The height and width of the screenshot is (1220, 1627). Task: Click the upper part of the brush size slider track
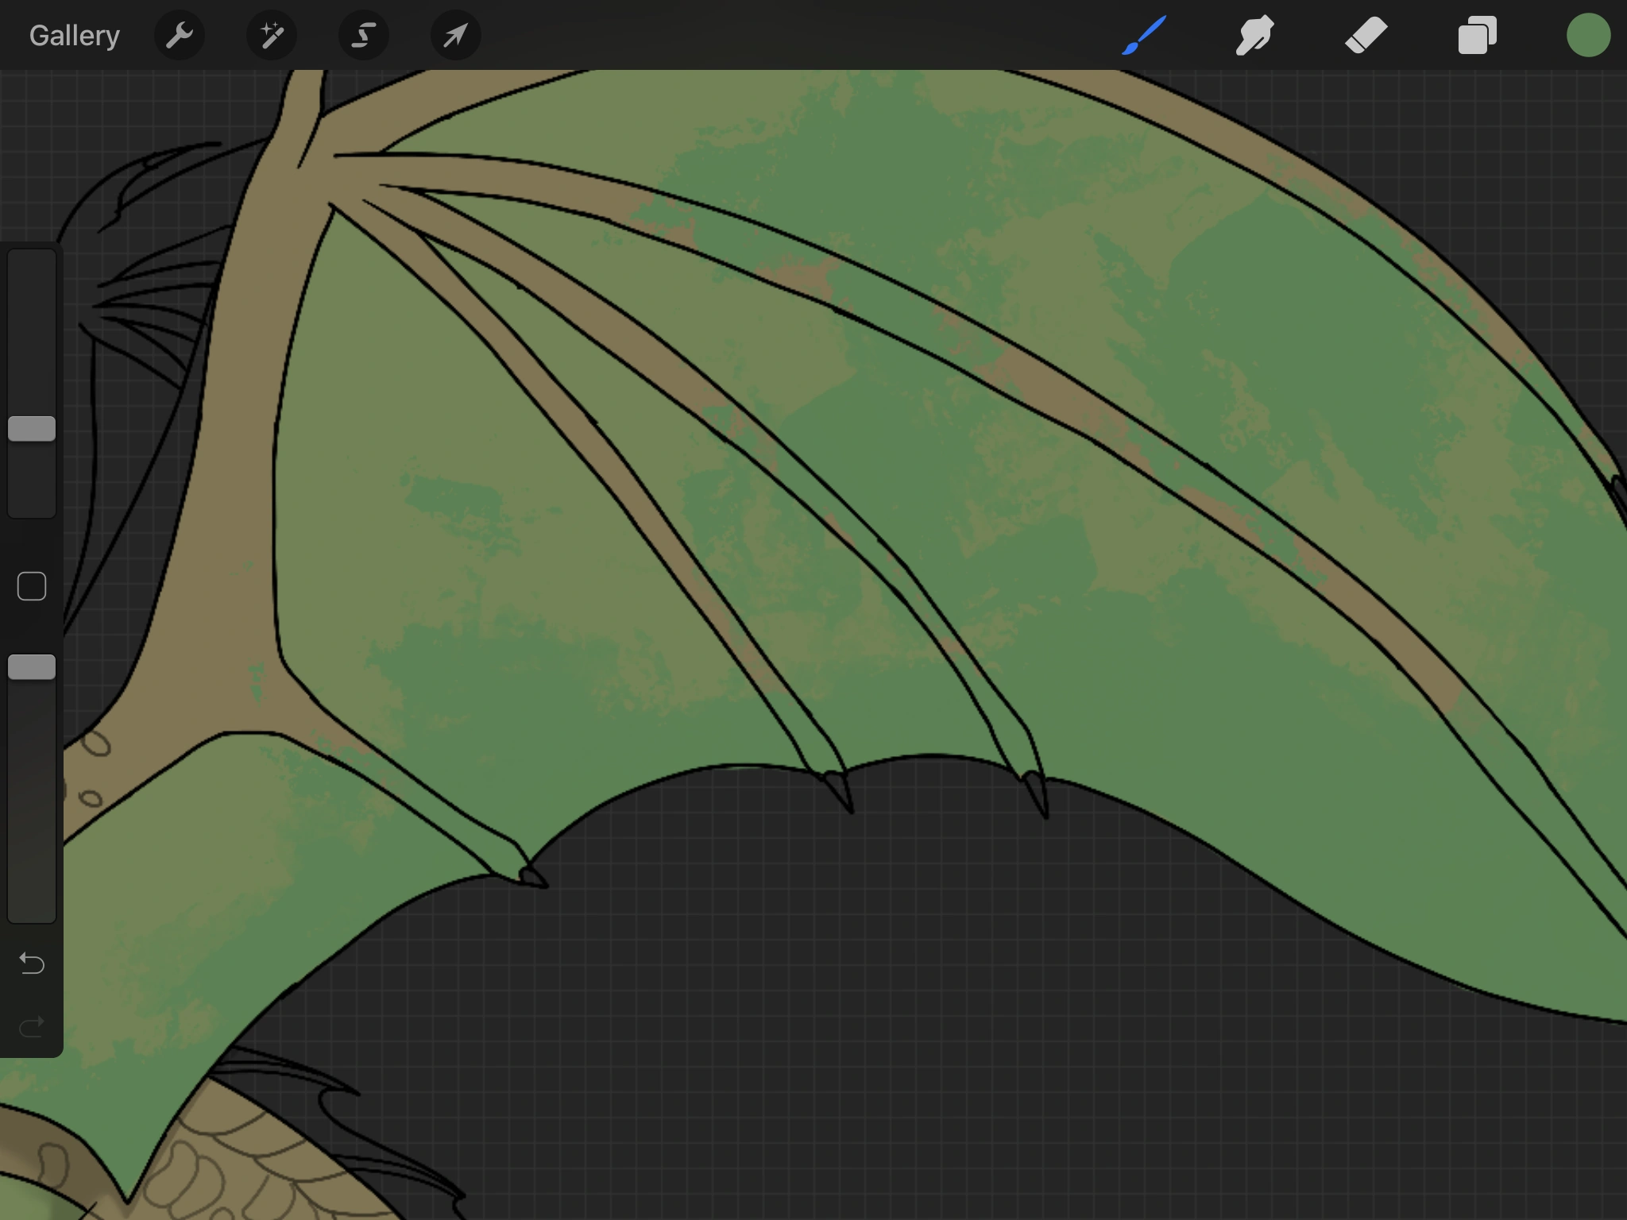coord(32,318)
